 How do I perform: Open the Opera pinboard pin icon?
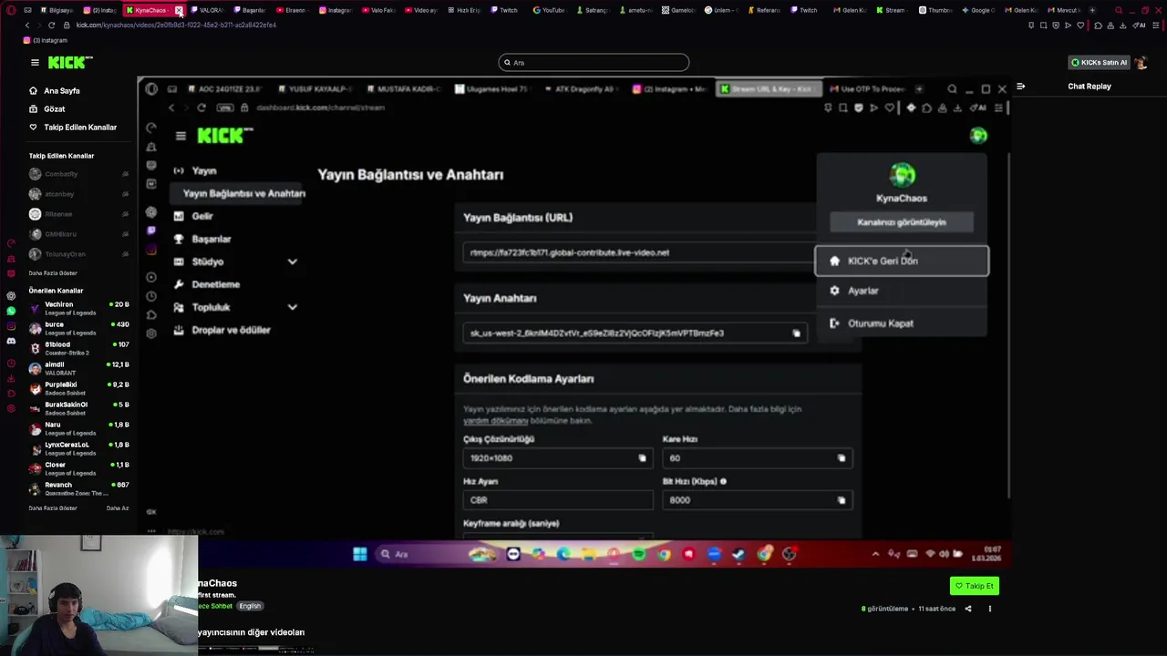point(1031,26)
